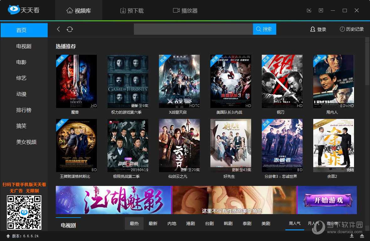Open the mini-mode arrow icon in title bar
The width and height of the screenshot is (370, 241).
point(309,10)
